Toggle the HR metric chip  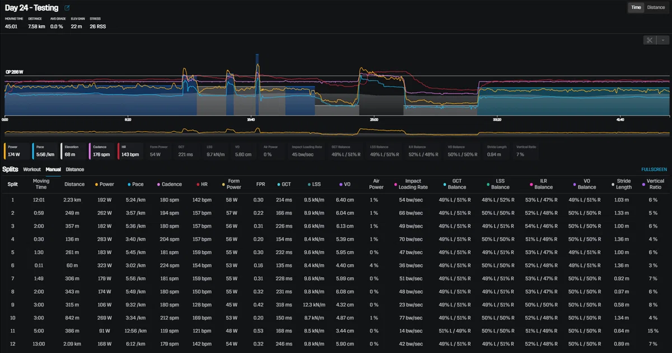(130, 150)
